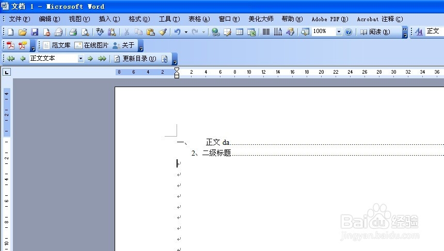Click the columns layout icon

(266, 31)
